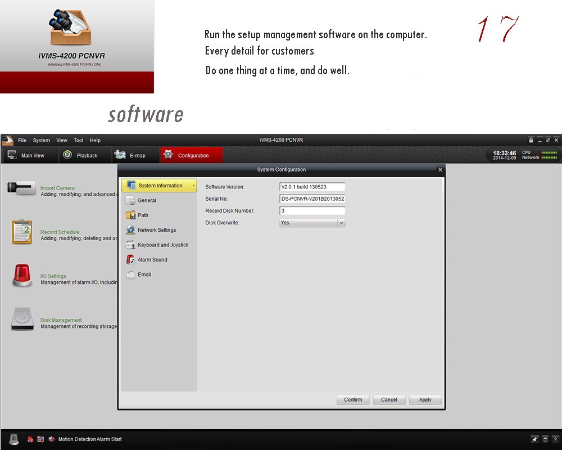Open Network Settings in sidebar

(157, 230)
